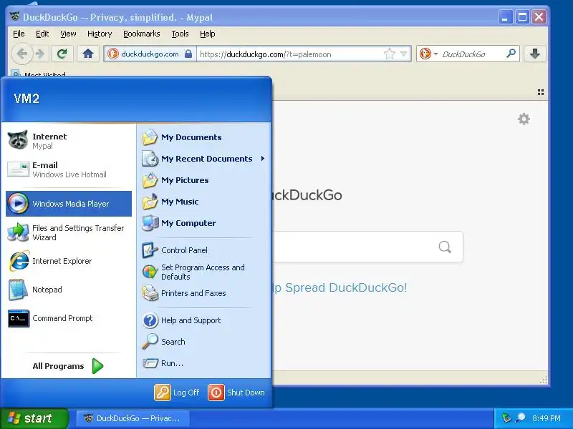Screen dimensions: 573x429
Task: Open Notepad
Action: pos(68,290)
